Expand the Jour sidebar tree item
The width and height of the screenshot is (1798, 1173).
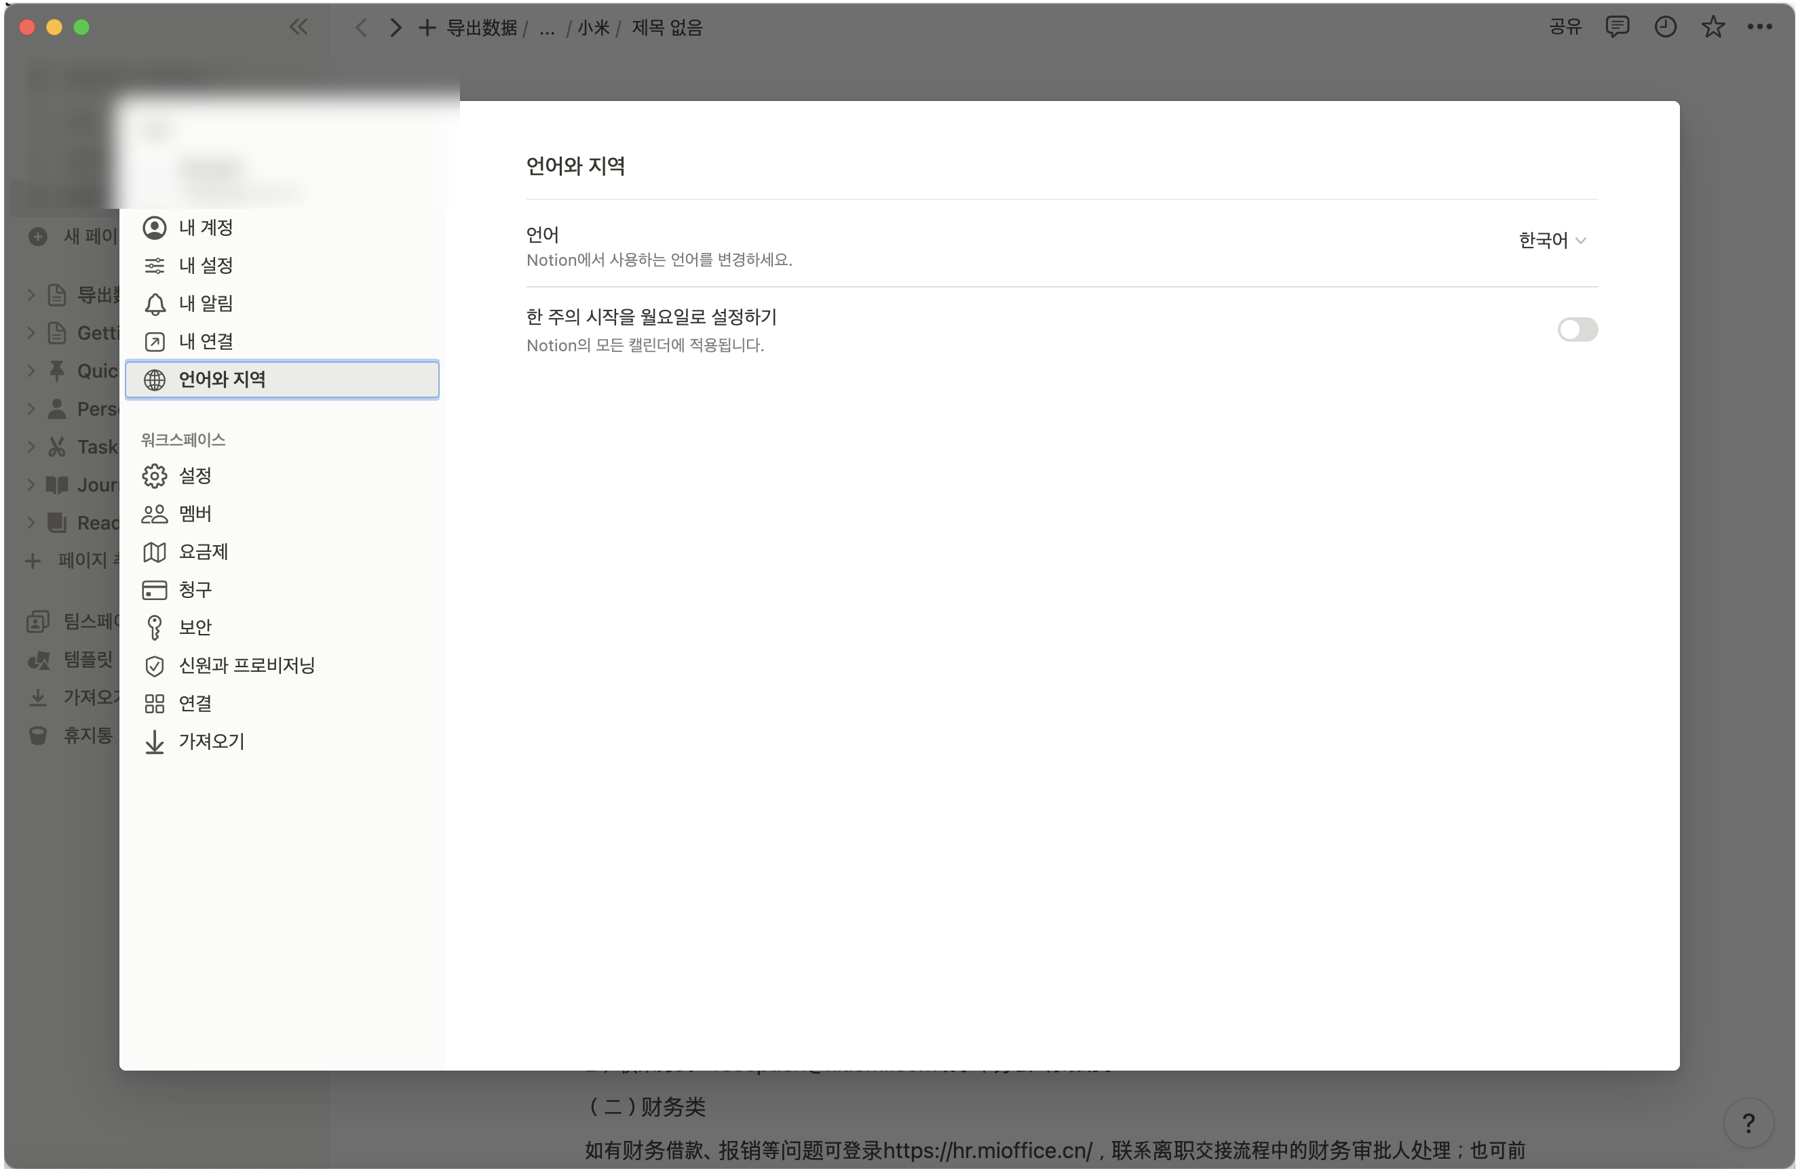(x=31, y=484)
